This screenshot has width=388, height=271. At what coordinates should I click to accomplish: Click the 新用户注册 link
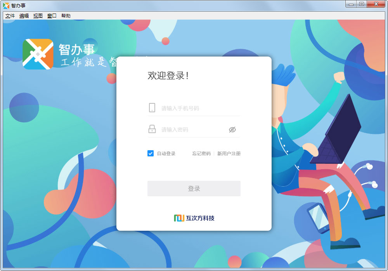[229, 154]
